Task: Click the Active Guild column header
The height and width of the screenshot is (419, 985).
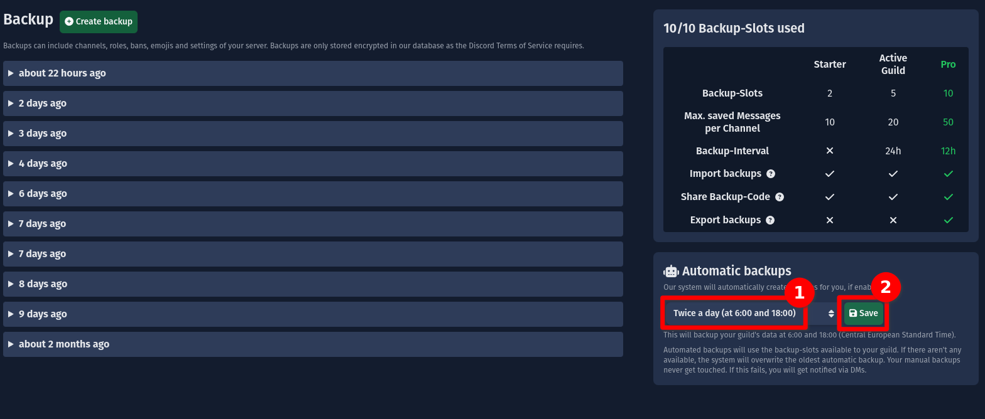Action: [x=893, y=65]
